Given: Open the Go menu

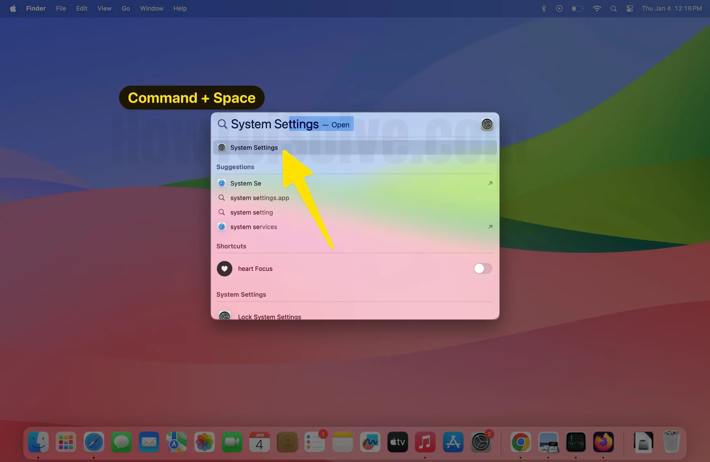Looking at the screenshot, I should 126,8.
